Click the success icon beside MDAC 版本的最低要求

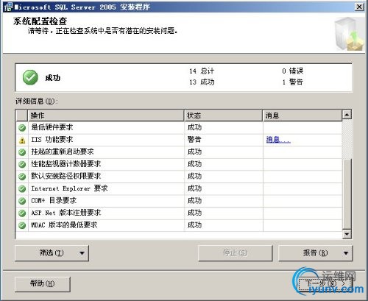(22, 225)
